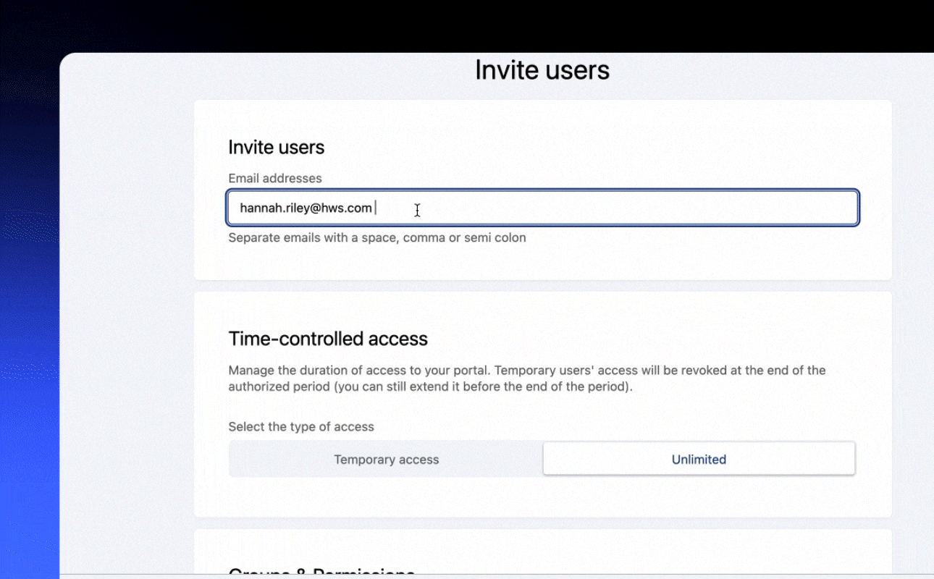Viewport: 934px width, 579px height.
Task: Click the Email addresses field label
Action: tap(275, 178)
